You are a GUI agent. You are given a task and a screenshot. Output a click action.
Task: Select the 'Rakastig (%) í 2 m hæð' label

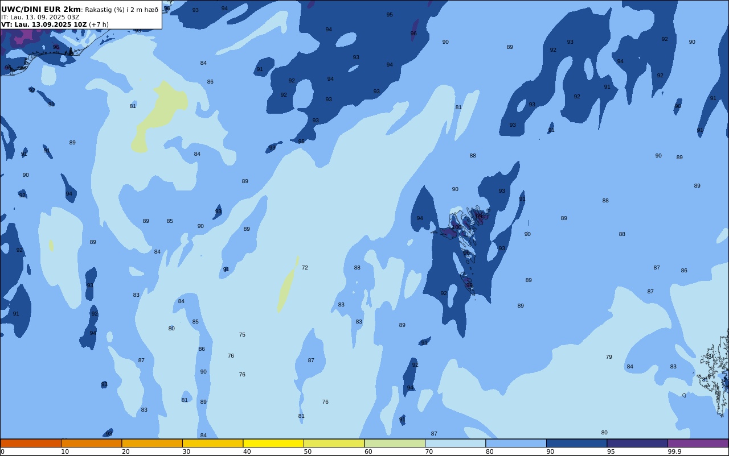pyautogui.click(x=122, y=10)
